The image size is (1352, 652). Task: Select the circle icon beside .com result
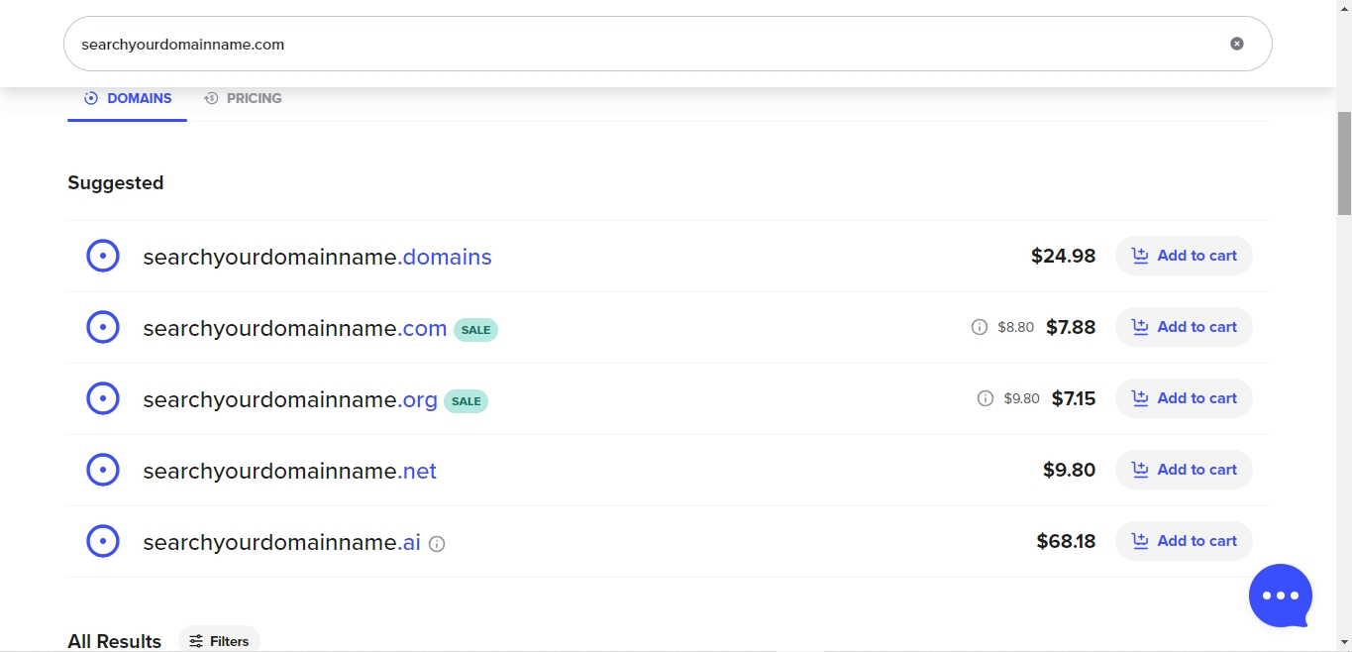pos(103,328)
